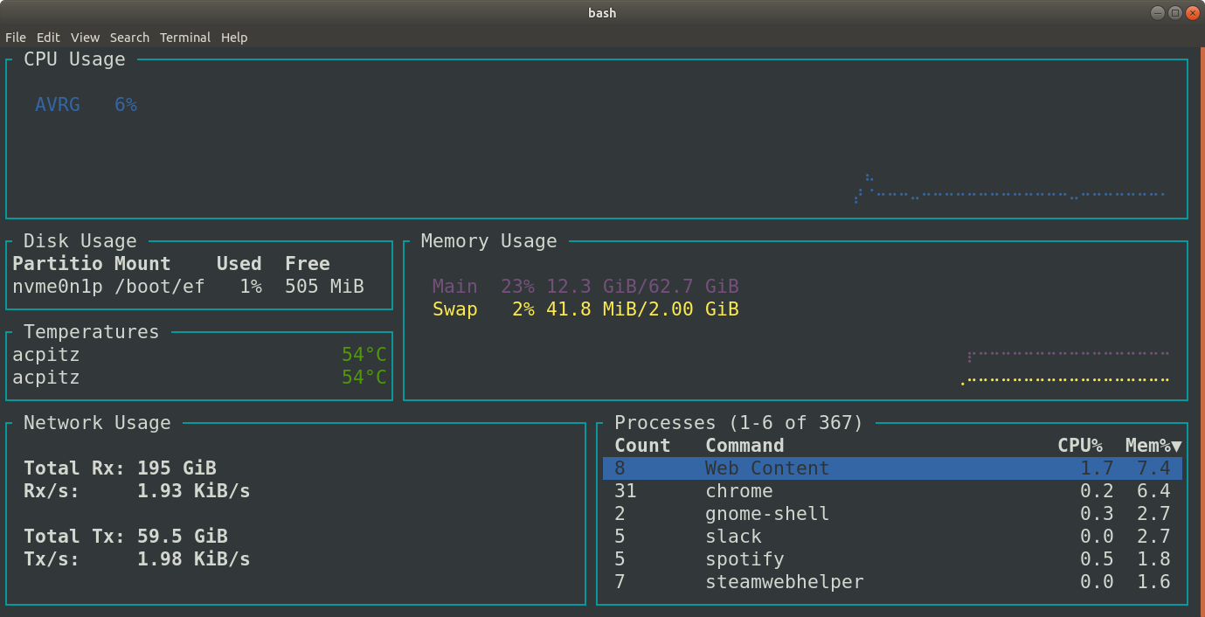The image size is (1205, 617).
Task: Select the slack process entry
Action: [x=733, y=536]
